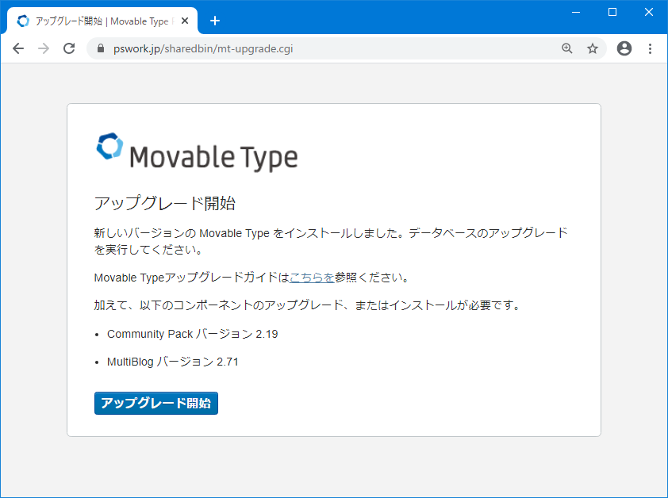
Task: Click the Movable Type favicon on browser tab
Action: 23,21
